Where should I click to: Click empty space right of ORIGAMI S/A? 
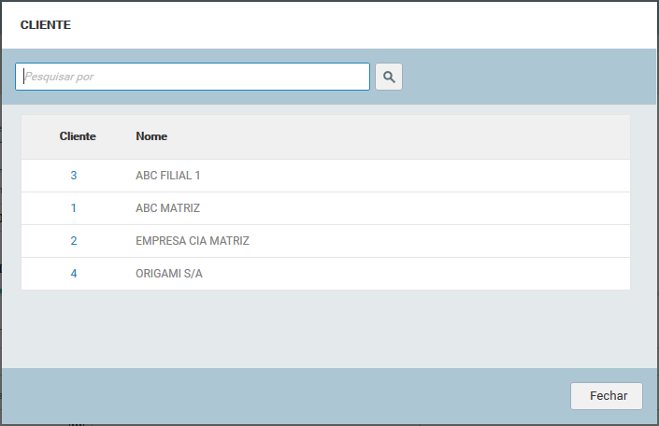point(421,274)
